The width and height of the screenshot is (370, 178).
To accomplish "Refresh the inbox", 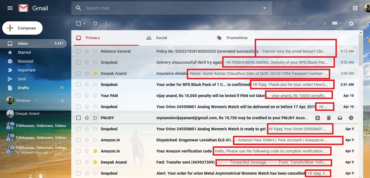I will (x=95, y=24).
